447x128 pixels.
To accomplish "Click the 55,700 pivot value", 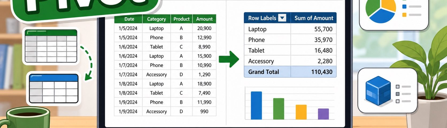I will click(x=323, y=29).
